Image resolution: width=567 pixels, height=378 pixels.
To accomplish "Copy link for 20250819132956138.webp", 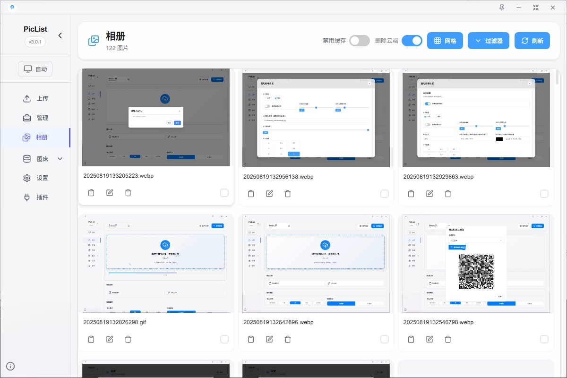I will [x=251, y=194].
